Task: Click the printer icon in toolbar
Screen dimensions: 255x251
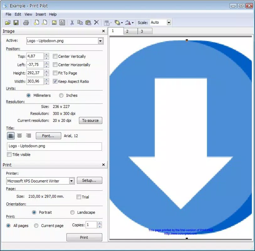Action: point(26,23)
